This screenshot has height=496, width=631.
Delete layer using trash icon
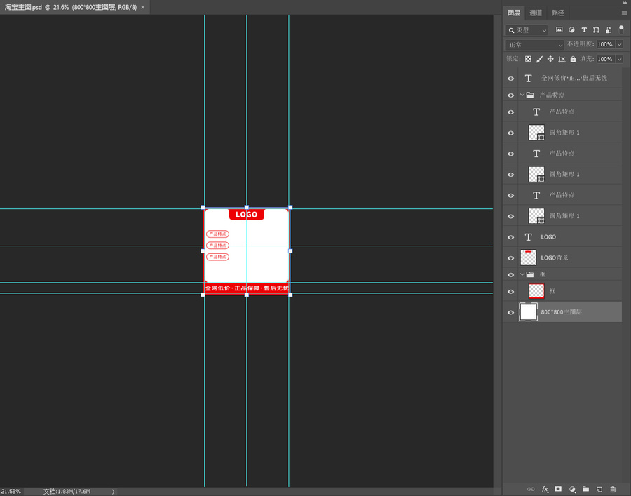click(613, 489)
